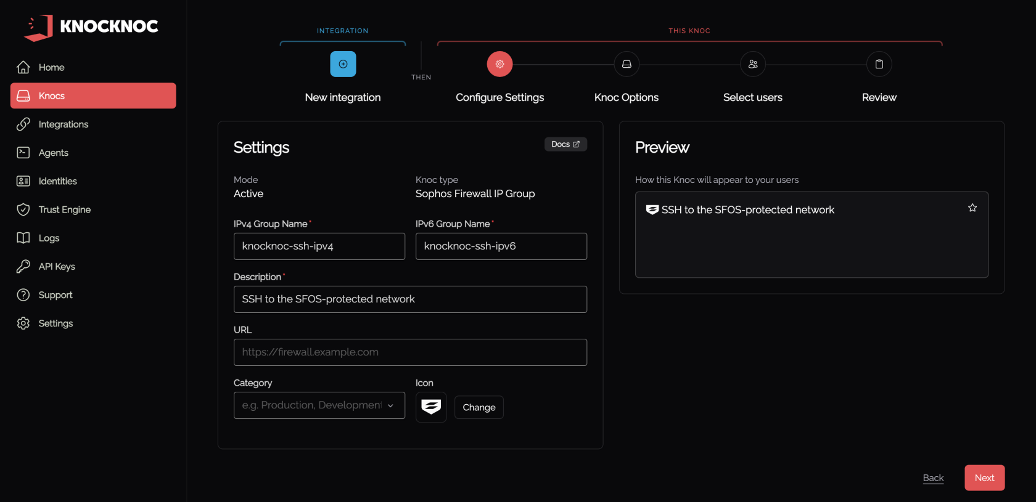This screenshot has height=502, width=1036.
Task: Click the KnocKnoc logo
Action: 91,27
